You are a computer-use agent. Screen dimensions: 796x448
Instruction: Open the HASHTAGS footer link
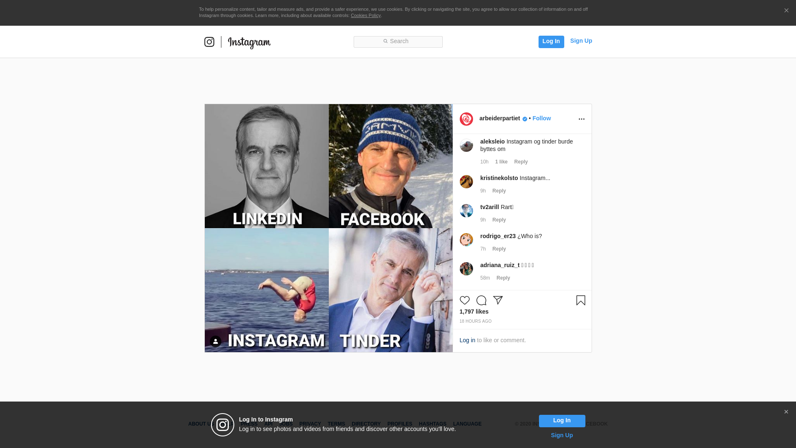(x=432, y=424)
